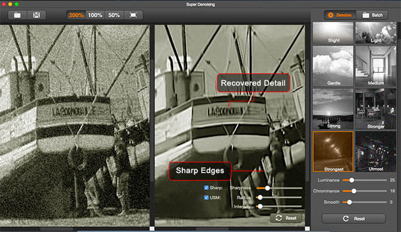This screenshot has height=232, width=401.
Task: Click the Smooth value 5
Action: click(x=391, y=202)
